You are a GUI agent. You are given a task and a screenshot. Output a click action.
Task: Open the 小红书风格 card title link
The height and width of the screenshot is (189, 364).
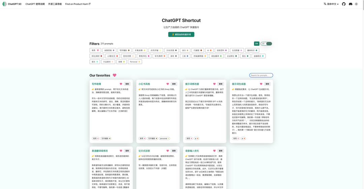tap(144, 84)
